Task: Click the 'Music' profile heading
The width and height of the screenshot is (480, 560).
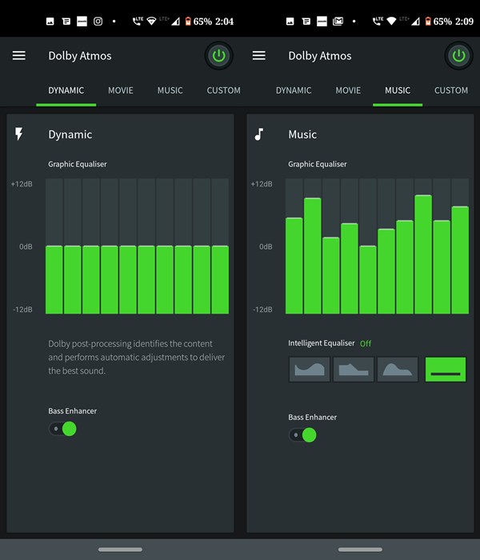Action: pos(302,134)
